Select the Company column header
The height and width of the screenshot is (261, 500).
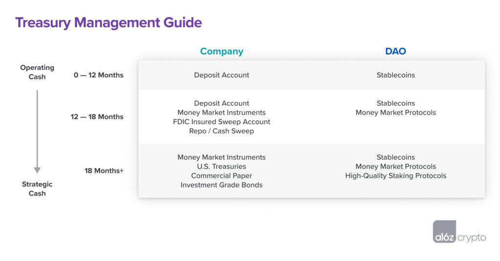pos(221,51)
